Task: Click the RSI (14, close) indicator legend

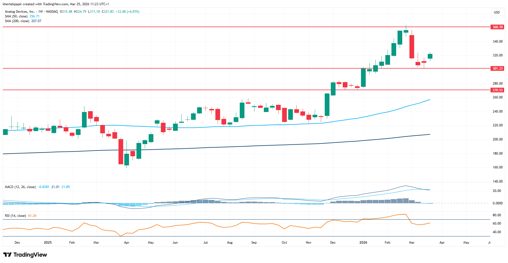Action: (x=16, y=216)
